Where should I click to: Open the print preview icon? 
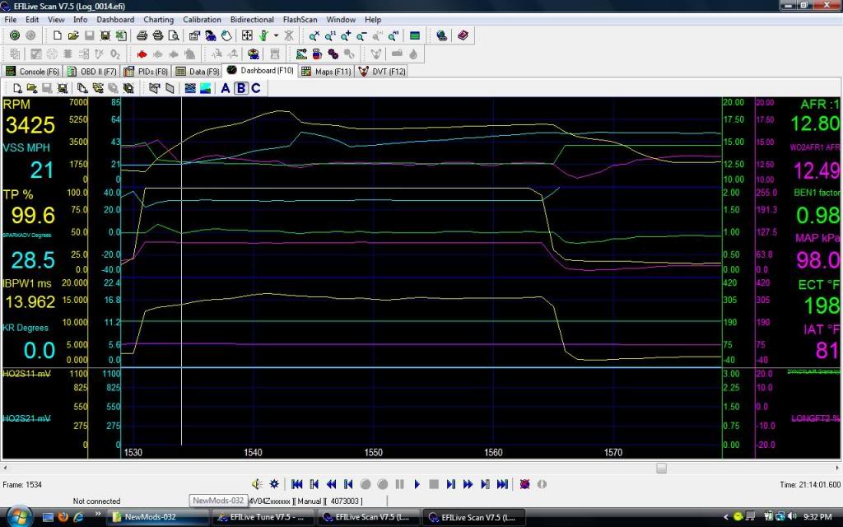pyautogui.click(x=174, y=35)
